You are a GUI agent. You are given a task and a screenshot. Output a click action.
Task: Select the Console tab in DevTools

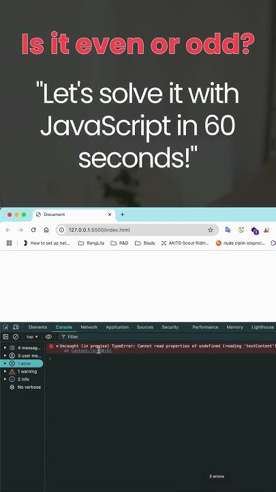[x=64, y=327]
